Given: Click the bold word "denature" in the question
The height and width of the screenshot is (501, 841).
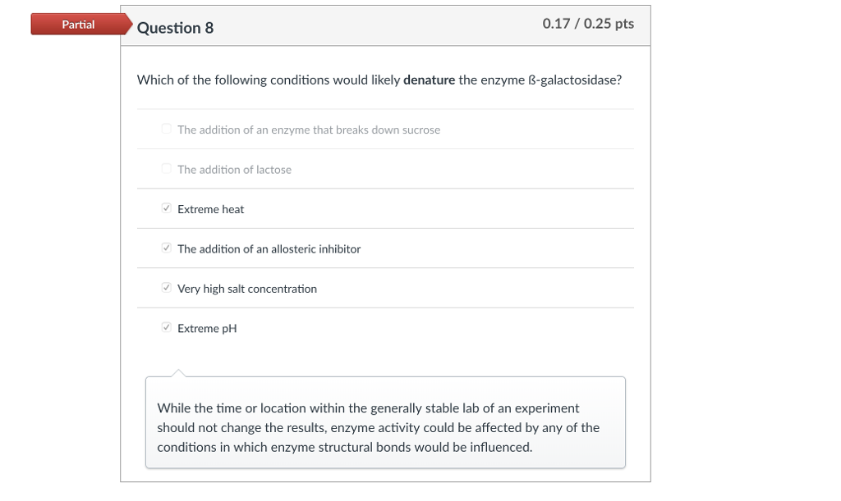Looking at the screenshot, I should point(430,80).
